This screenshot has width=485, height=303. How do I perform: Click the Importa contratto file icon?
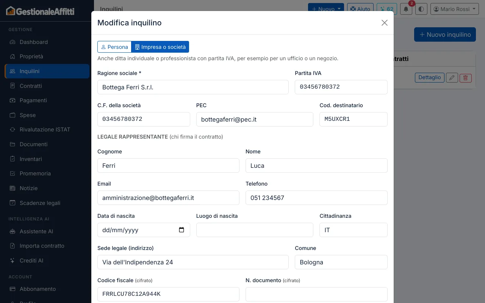coord(13,246)
